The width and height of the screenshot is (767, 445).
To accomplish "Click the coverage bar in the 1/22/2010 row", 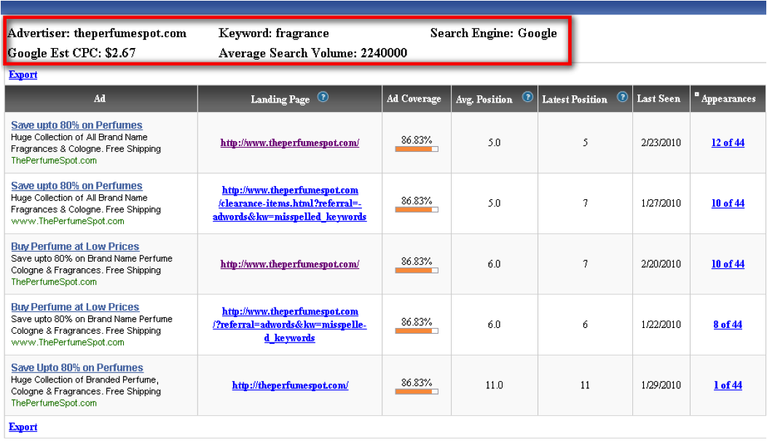I will 417,331.
